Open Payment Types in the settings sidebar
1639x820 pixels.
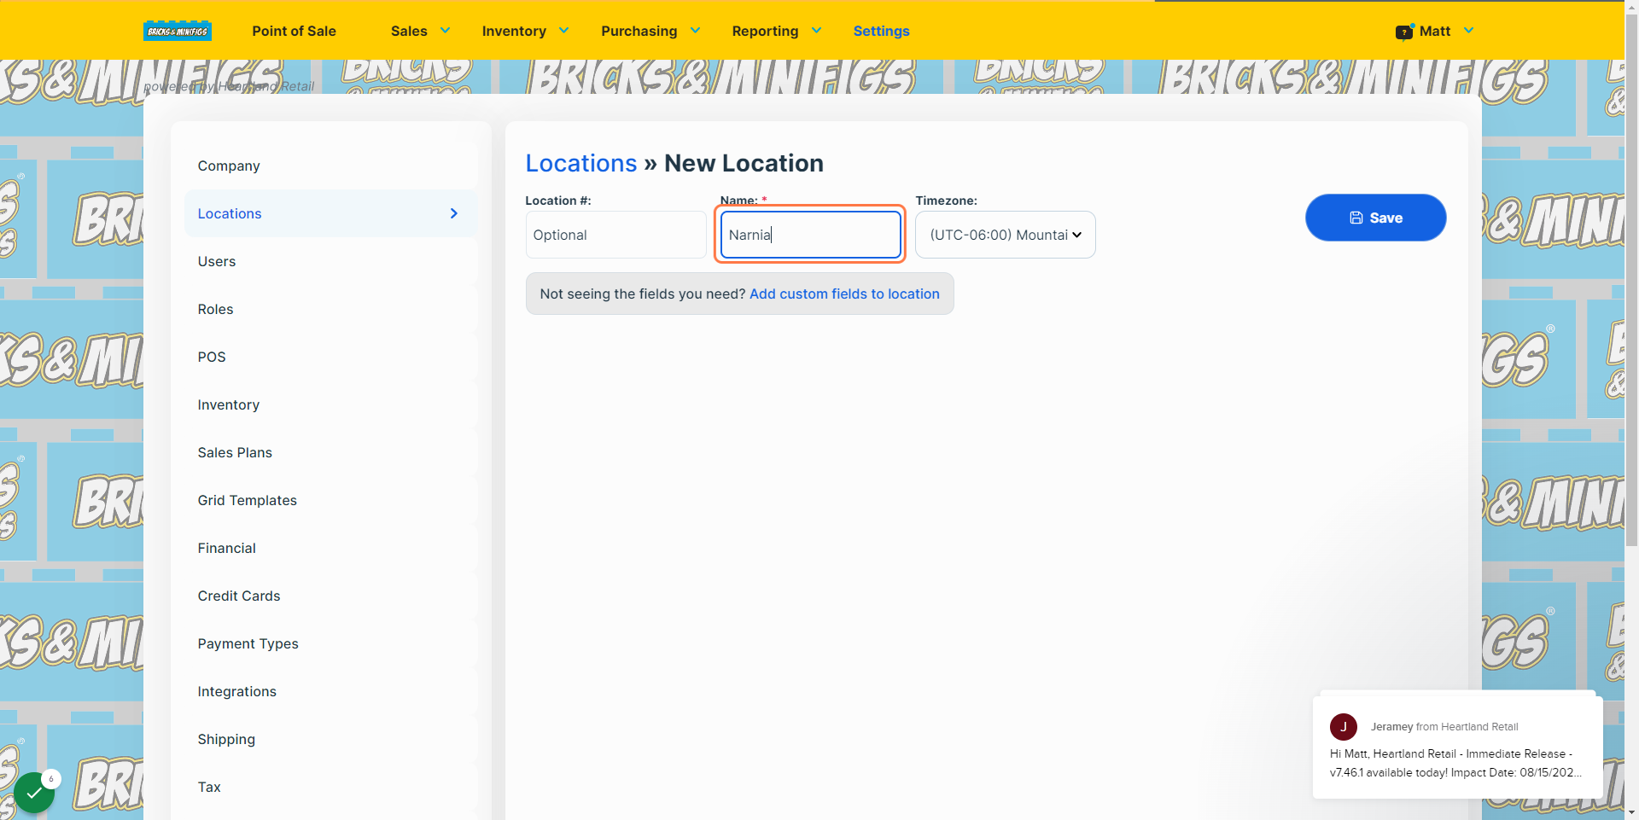(248, 643)
